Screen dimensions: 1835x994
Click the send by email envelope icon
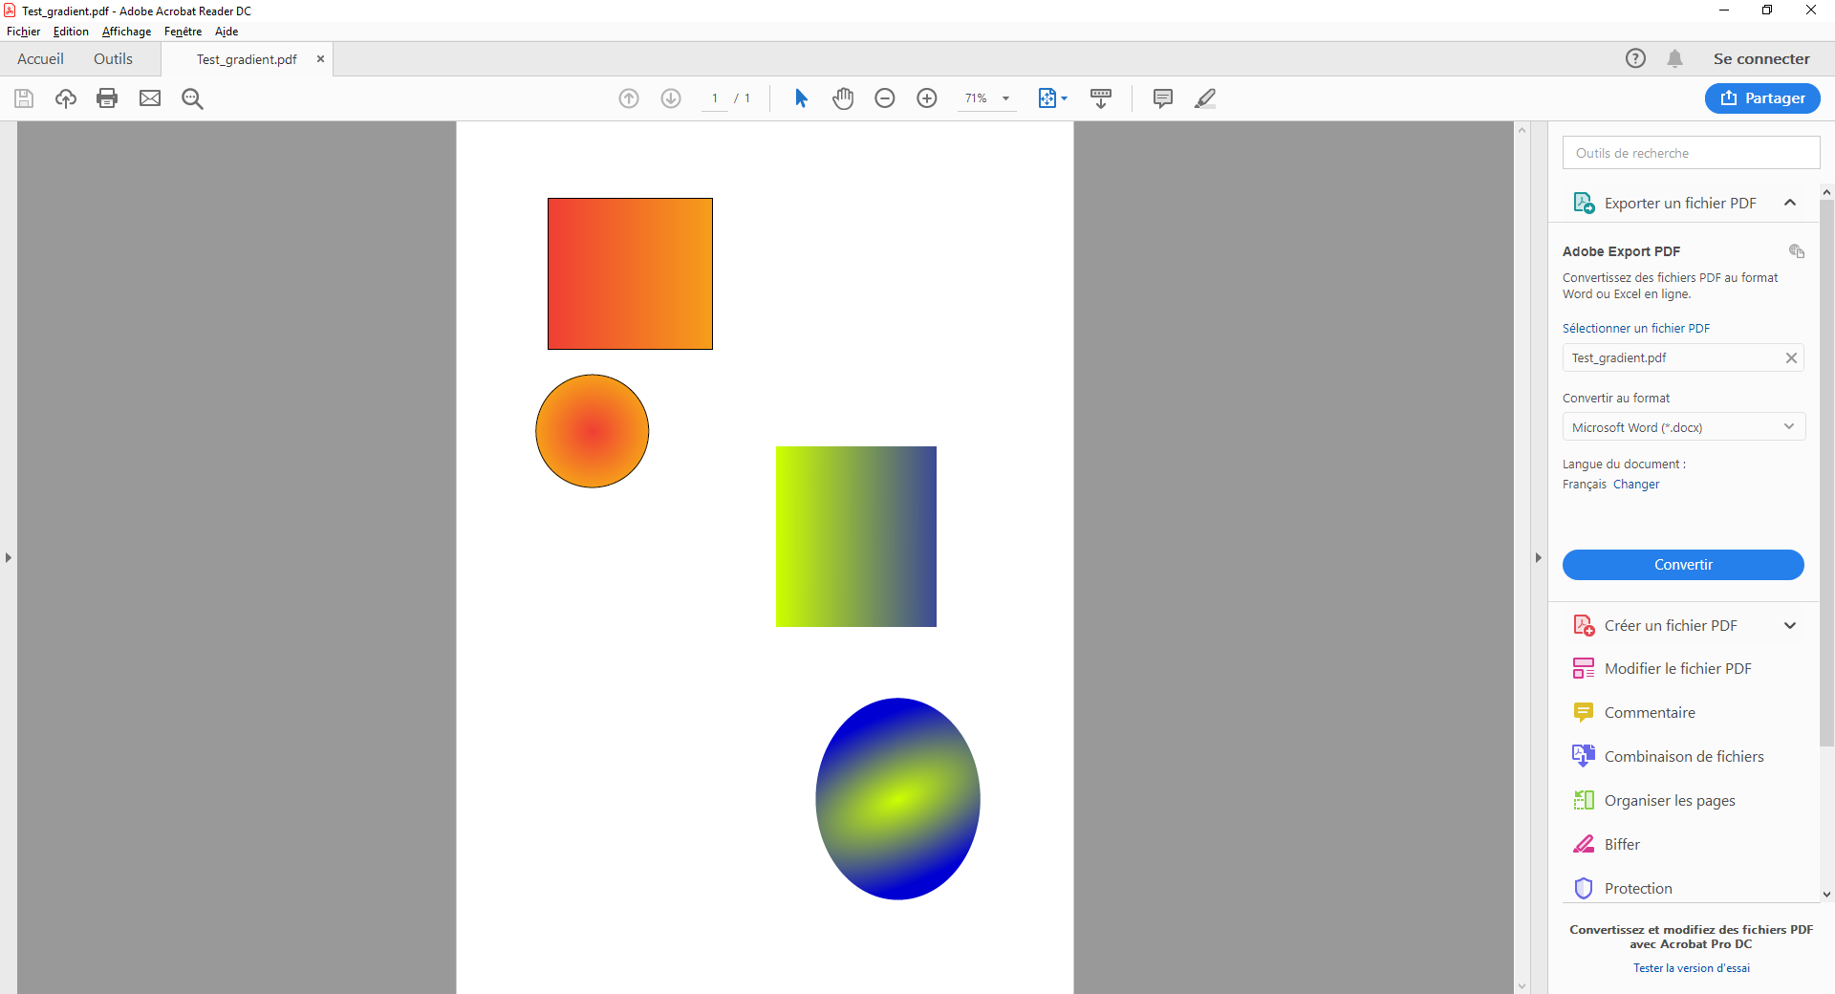(x=150, y=98)
